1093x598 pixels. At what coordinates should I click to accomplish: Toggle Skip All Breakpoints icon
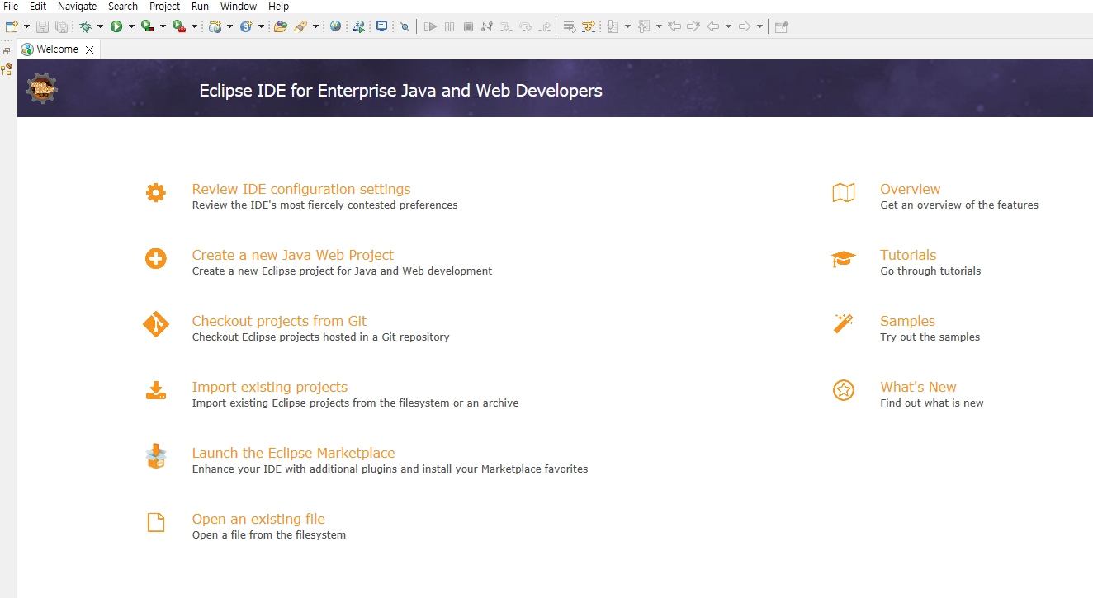405,26
